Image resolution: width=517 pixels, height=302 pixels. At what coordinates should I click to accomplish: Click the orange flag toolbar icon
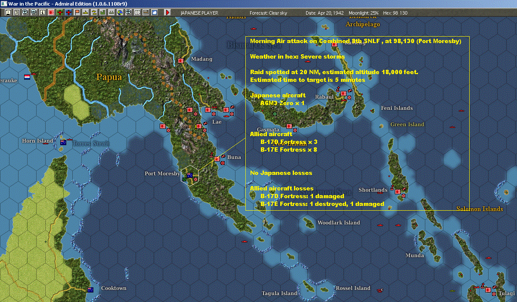point(77,12)
